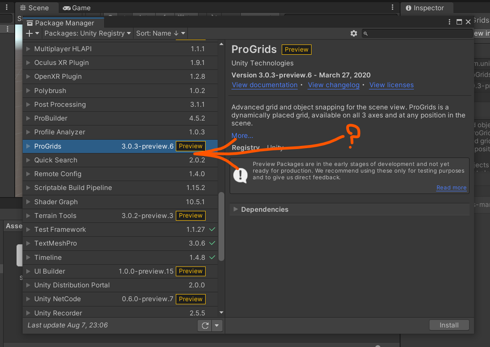Select the UI Builder package
This screenshot has height=347, width=490.
click(x=120, y=271)
